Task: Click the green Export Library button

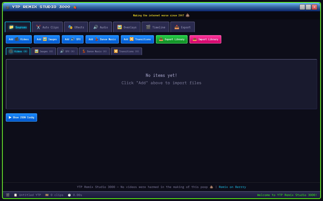Action: coord(172,39)
